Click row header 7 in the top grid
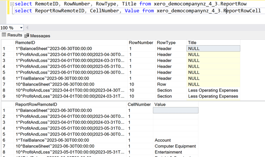Viewport: 265px width, 157px height. pos(8,84)
